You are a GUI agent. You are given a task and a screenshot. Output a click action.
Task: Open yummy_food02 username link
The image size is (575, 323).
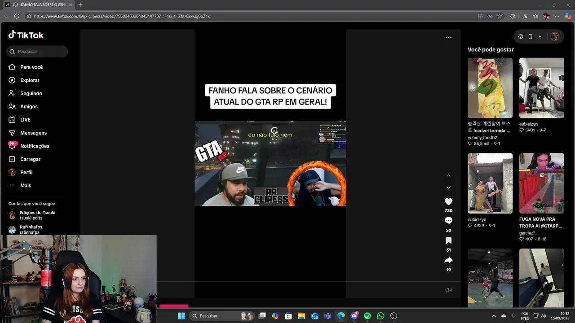482,138
